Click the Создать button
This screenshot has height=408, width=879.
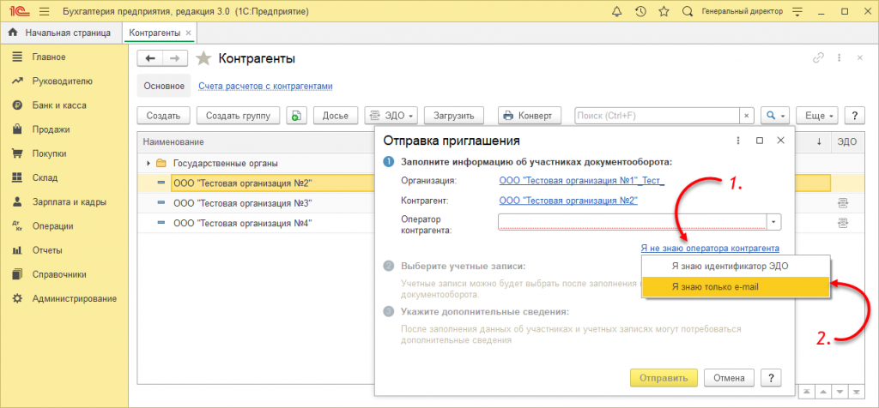(x=163, y=116)
